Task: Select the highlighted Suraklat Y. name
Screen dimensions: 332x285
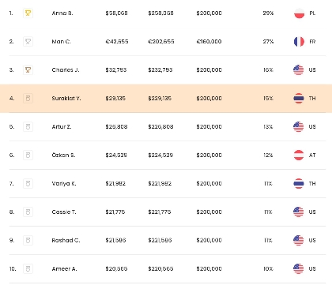Action: 66,99
